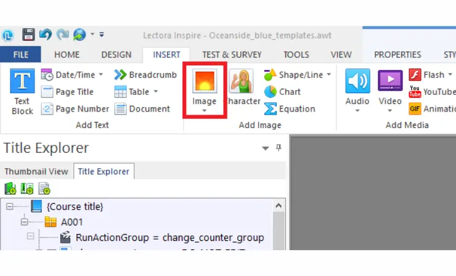Image resolution: width=456 pixels, height=276 pixels.
Task: Collapse the {Course title} tree node
Action: point(10,207)
